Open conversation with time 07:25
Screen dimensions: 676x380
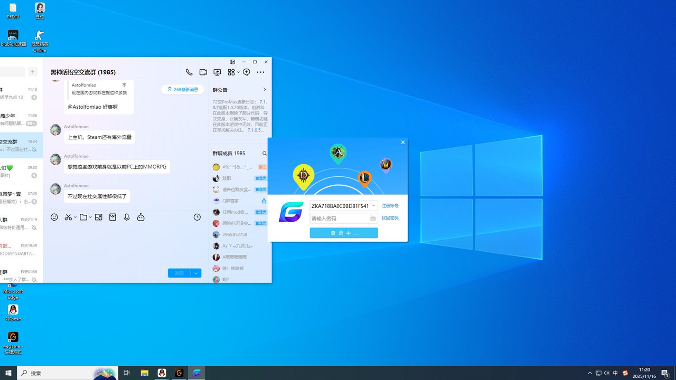21,197
